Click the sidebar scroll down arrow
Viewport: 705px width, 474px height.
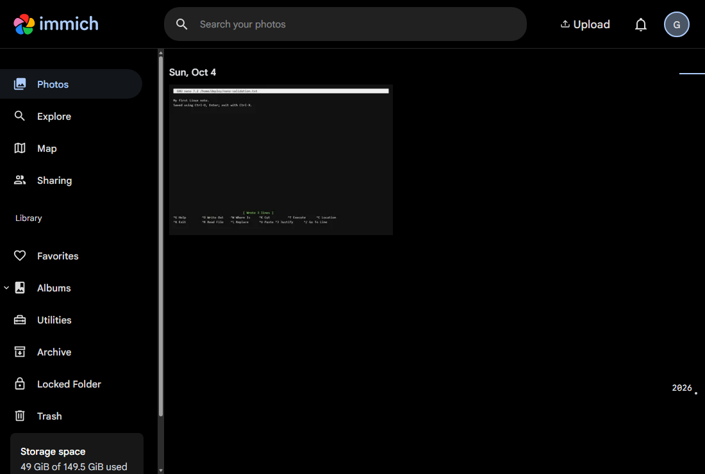pos(161,470)
